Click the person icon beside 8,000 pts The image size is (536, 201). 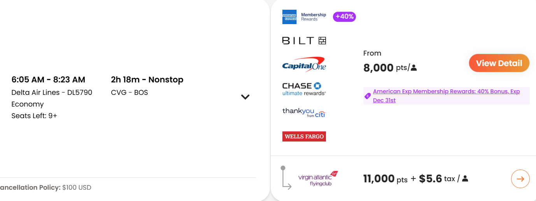414,68
